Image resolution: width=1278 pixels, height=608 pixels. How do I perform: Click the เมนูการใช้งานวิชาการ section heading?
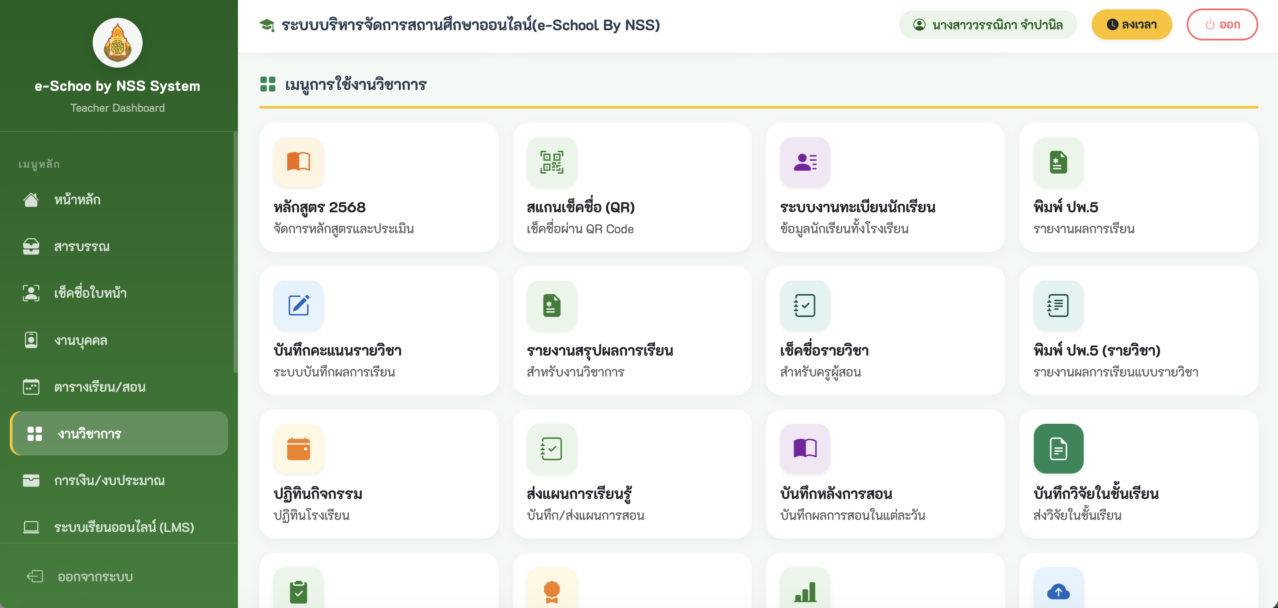click(355, 84)
